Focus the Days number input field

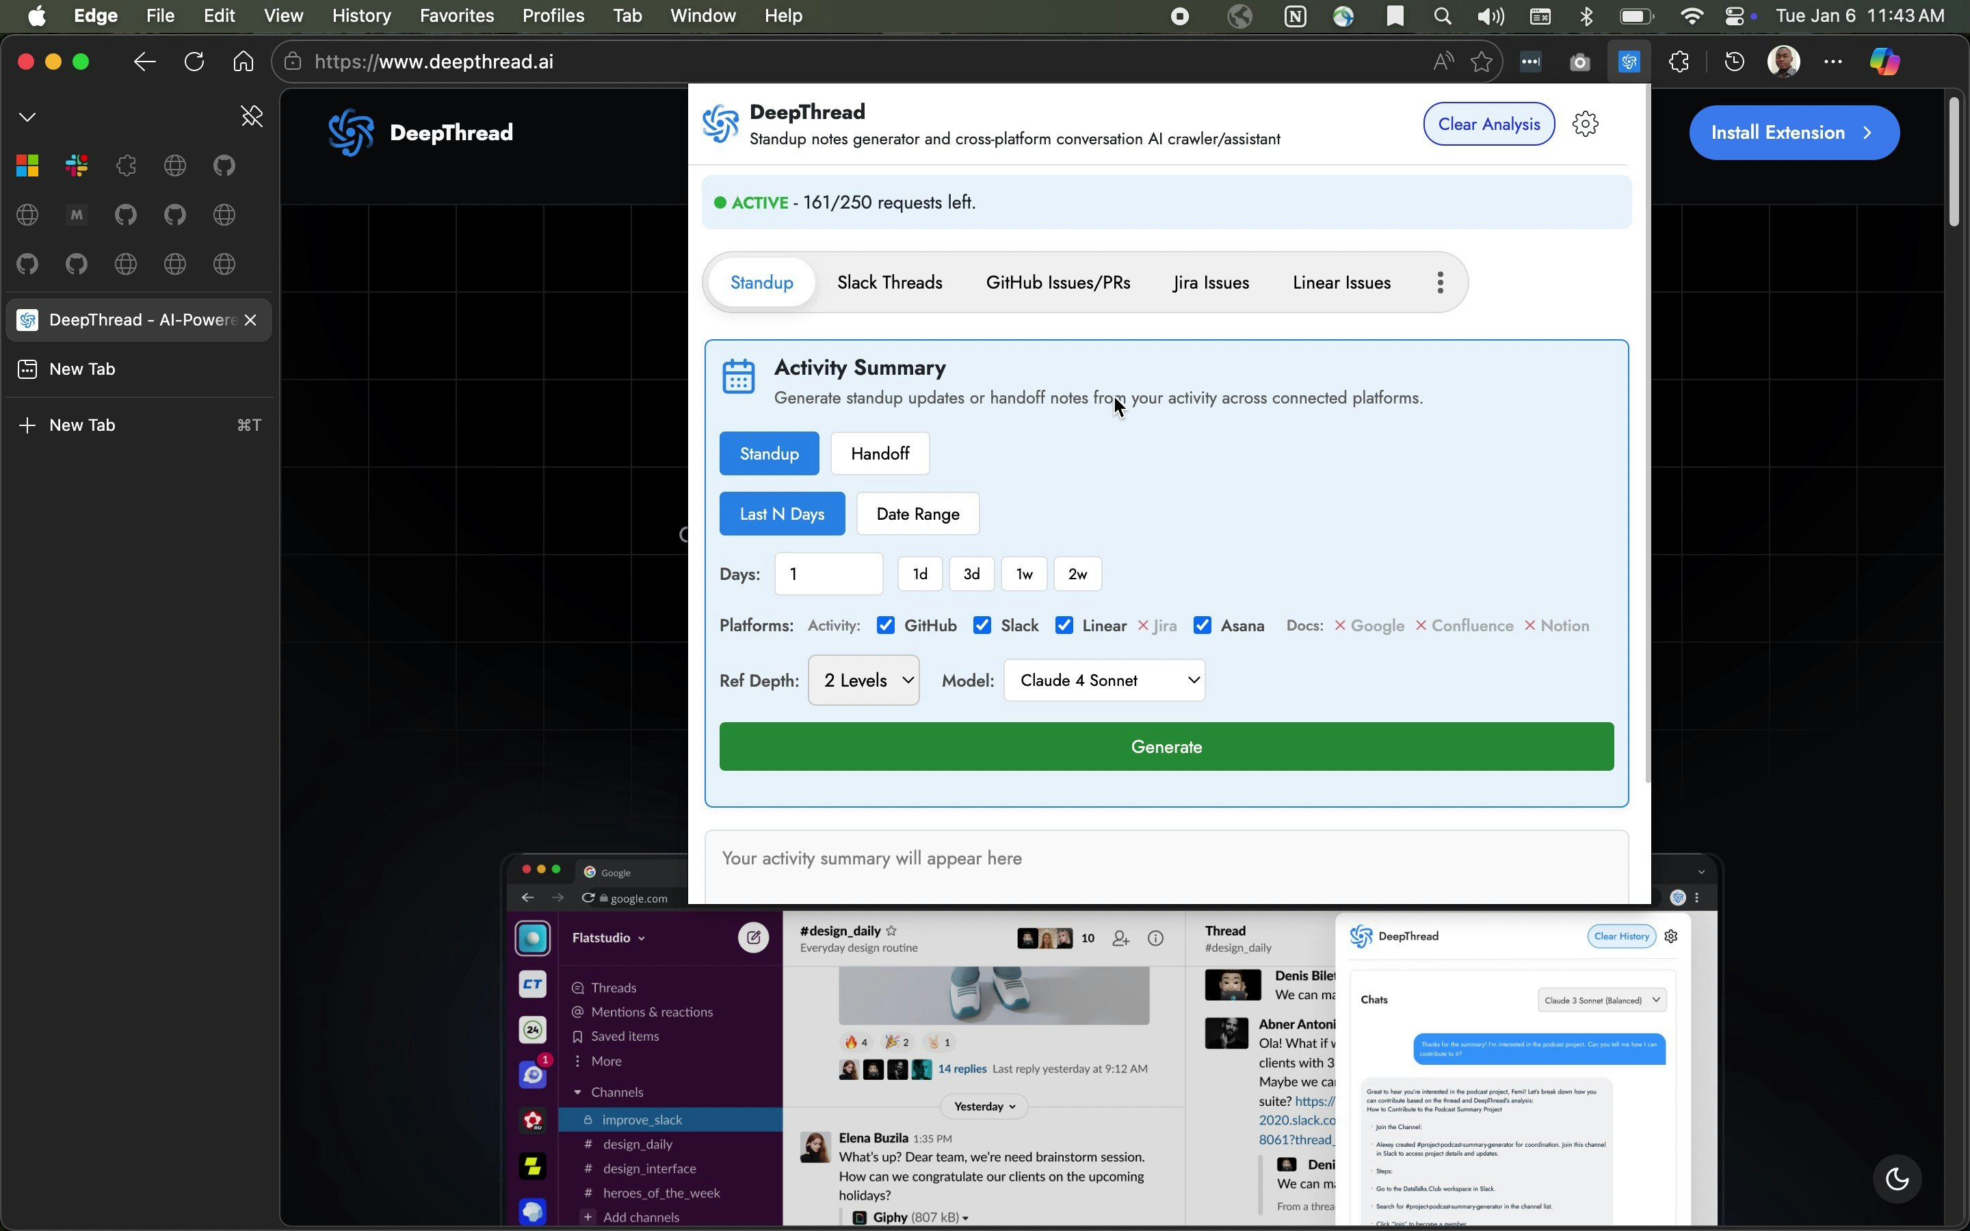[x=829, y=574]
